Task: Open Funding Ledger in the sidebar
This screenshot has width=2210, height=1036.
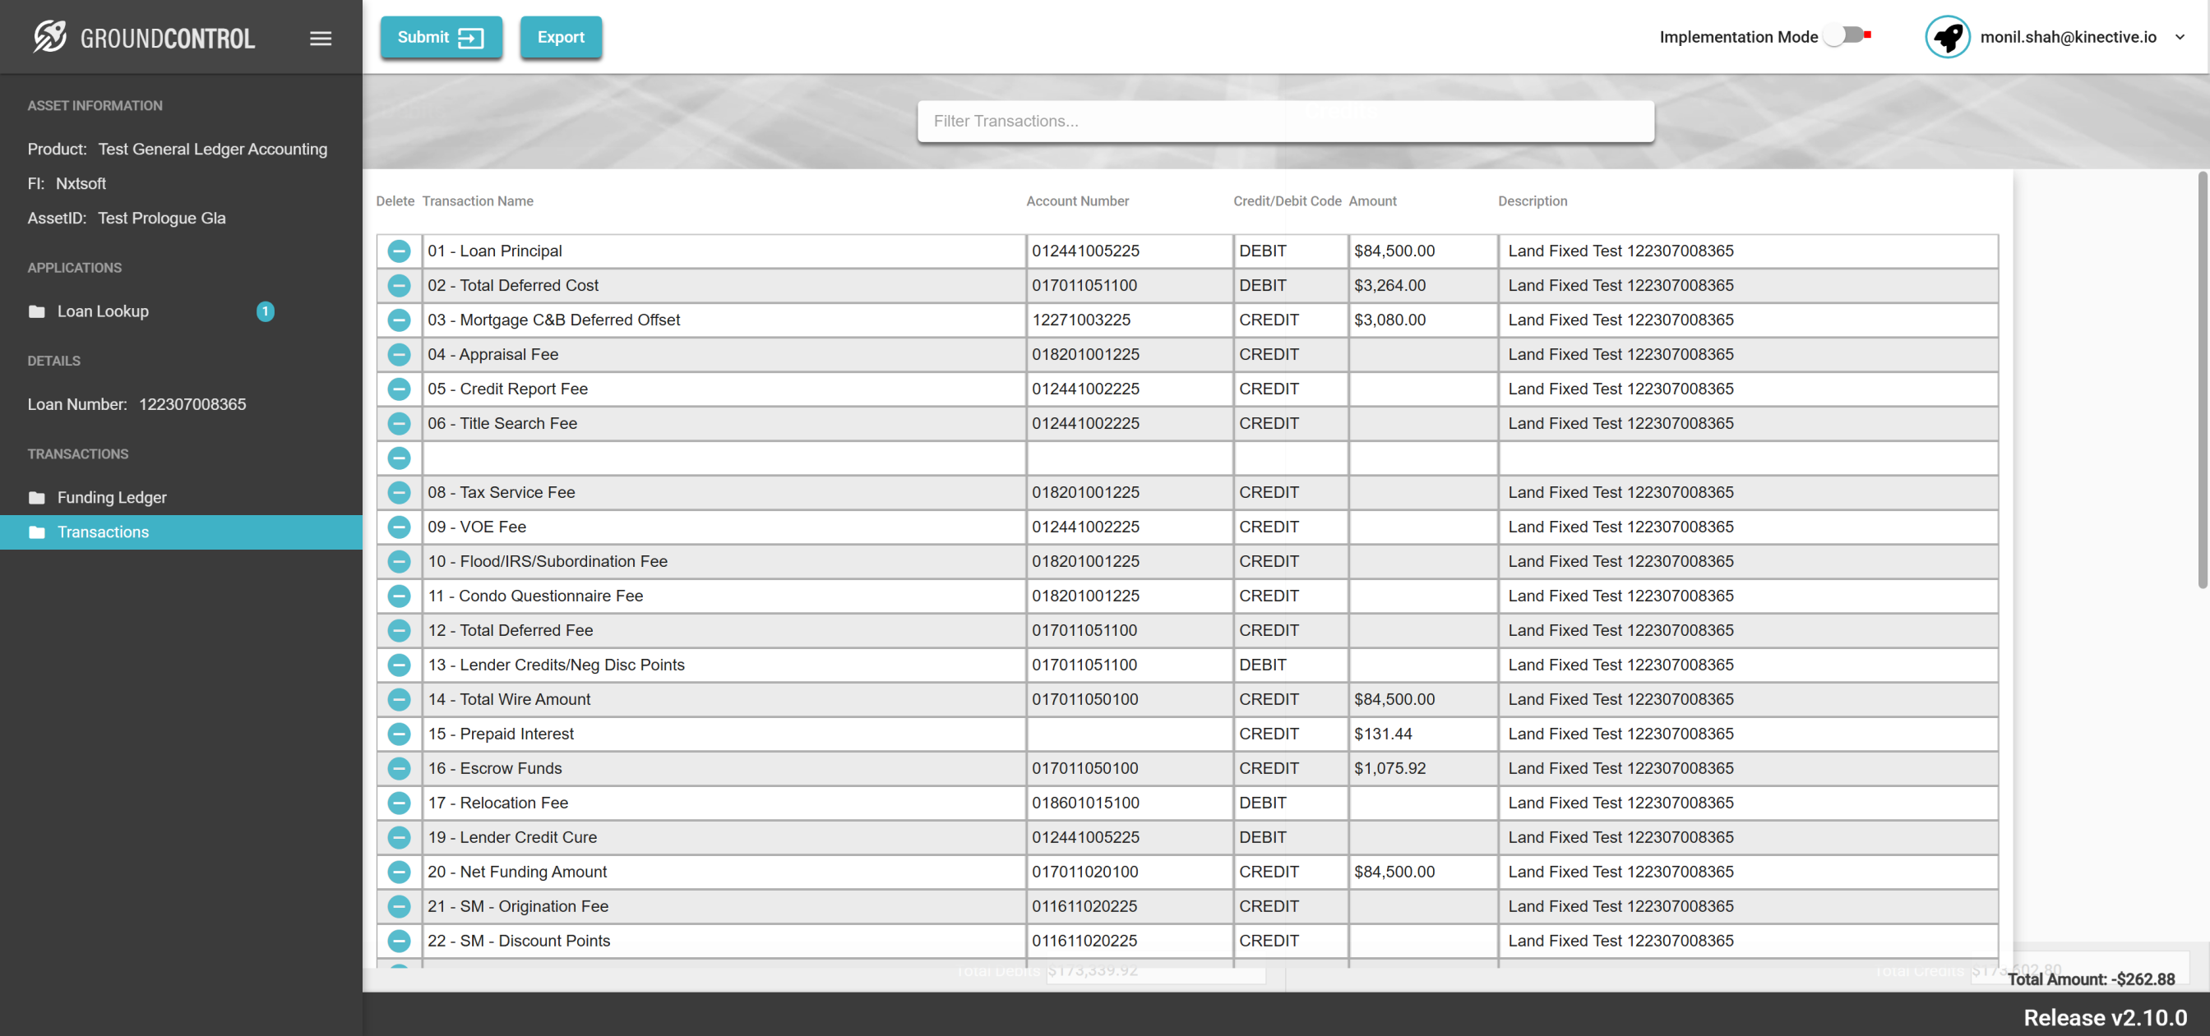Action: pos(112,497)
